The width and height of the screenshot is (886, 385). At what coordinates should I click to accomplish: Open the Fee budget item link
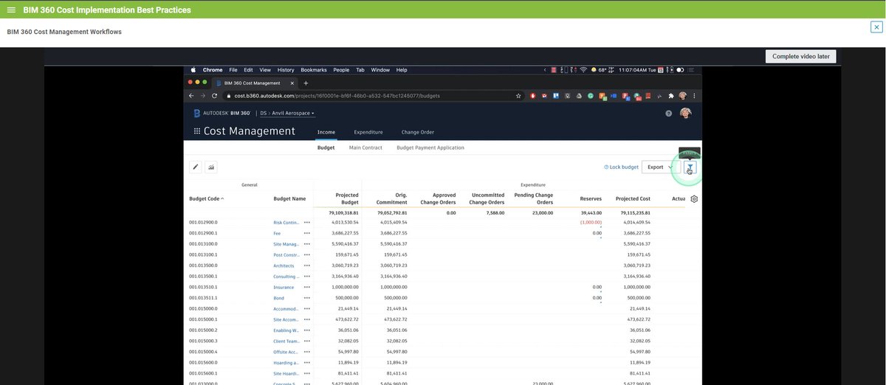[x=278, y=233]
